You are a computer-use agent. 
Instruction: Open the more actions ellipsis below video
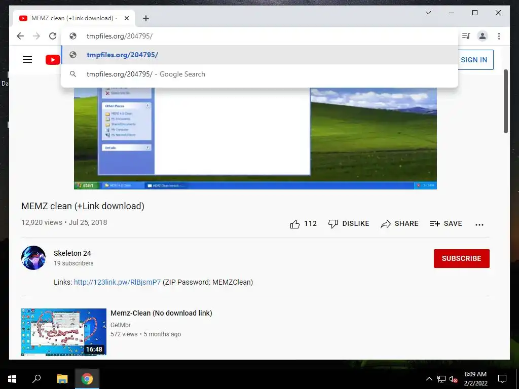click(x=479, y=224)
